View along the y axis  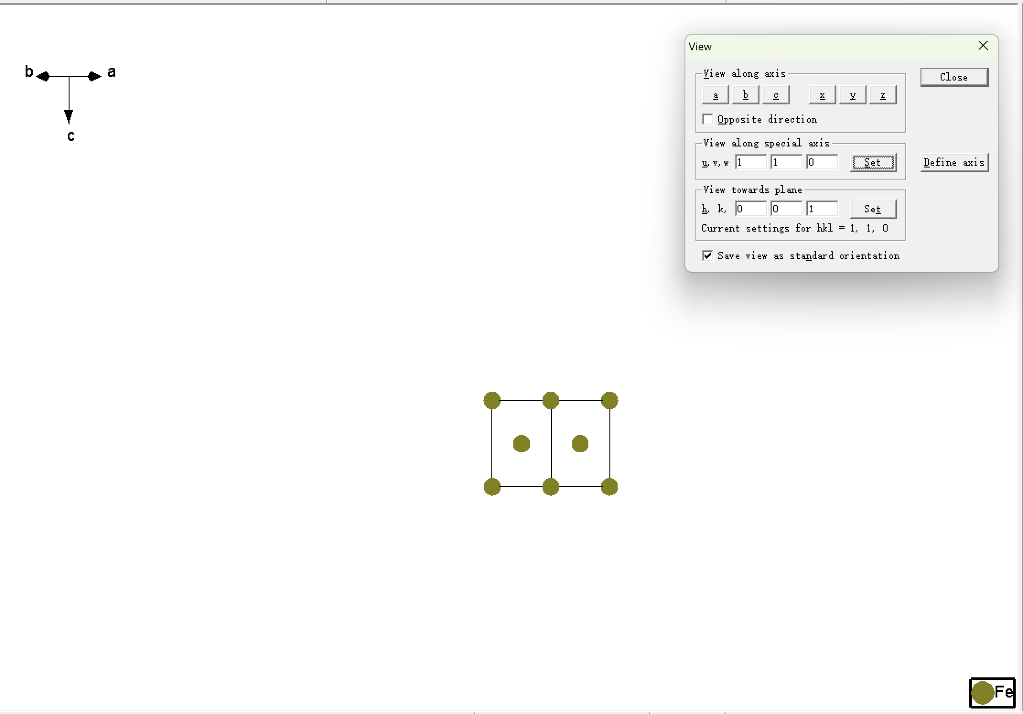click(852, 95)
